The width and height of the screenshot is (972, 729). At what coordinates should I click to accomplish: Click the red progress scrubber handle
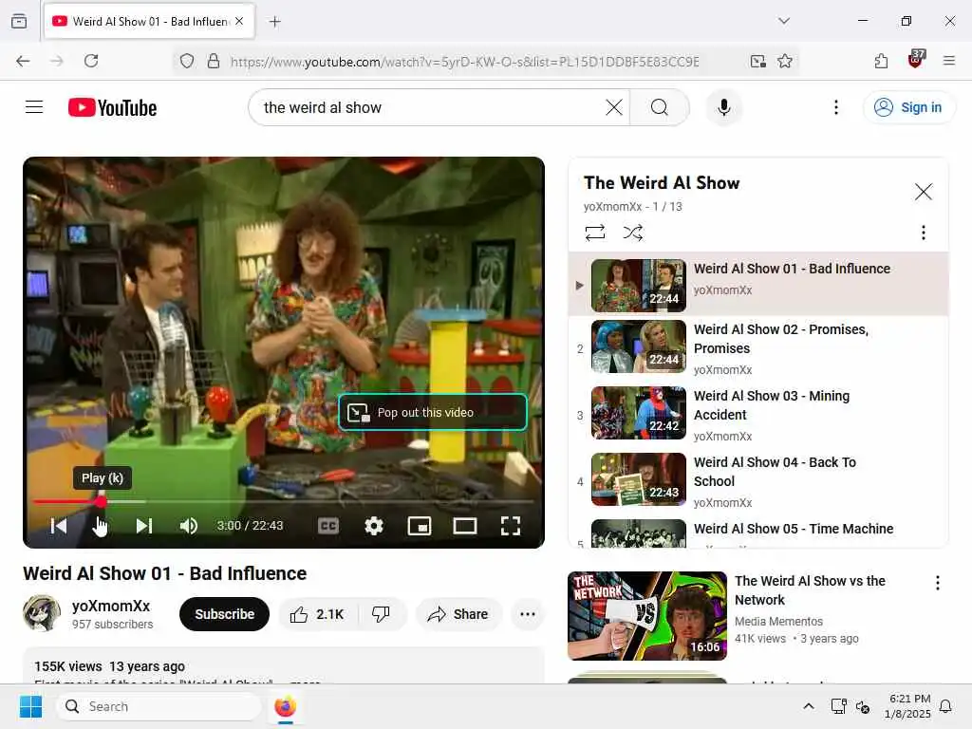[101, 501]
